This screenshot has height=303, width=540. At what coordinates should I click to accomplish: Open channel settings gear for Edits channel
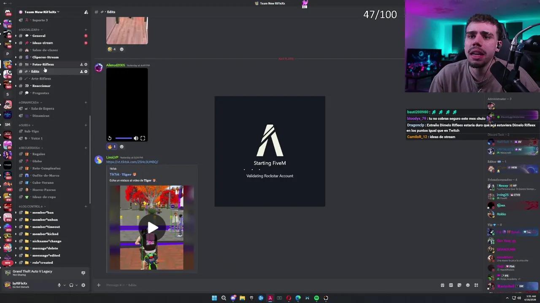(86, 71)
